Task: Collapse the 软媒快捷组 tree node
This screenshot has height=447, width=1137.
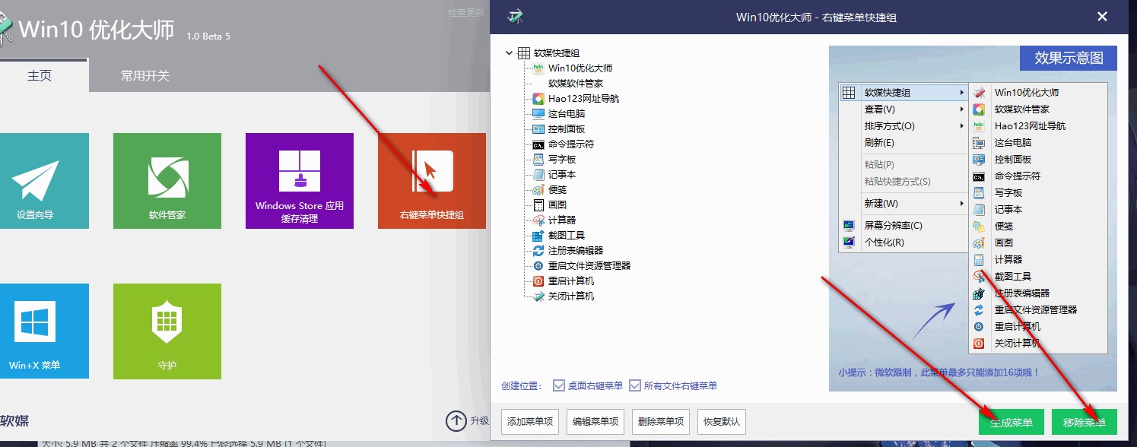Action: tap(509, 53)
